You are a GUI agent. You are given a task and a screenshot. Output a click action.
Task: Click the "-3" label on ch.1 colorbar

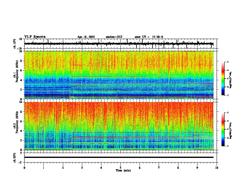tap(227, 62)
